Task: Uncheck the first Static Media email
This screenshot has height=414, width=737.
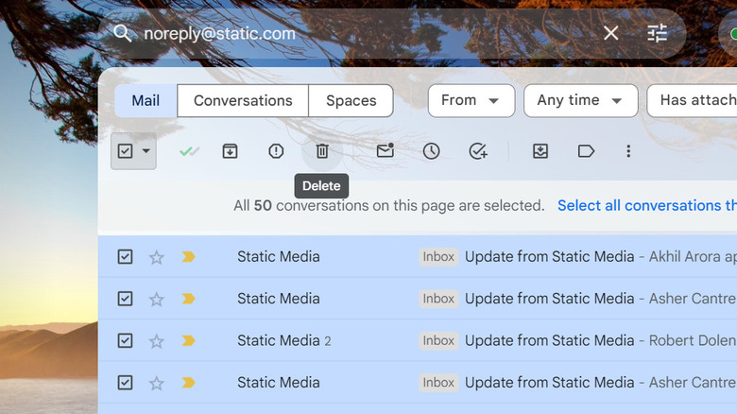Action: (x=125, y=257)
